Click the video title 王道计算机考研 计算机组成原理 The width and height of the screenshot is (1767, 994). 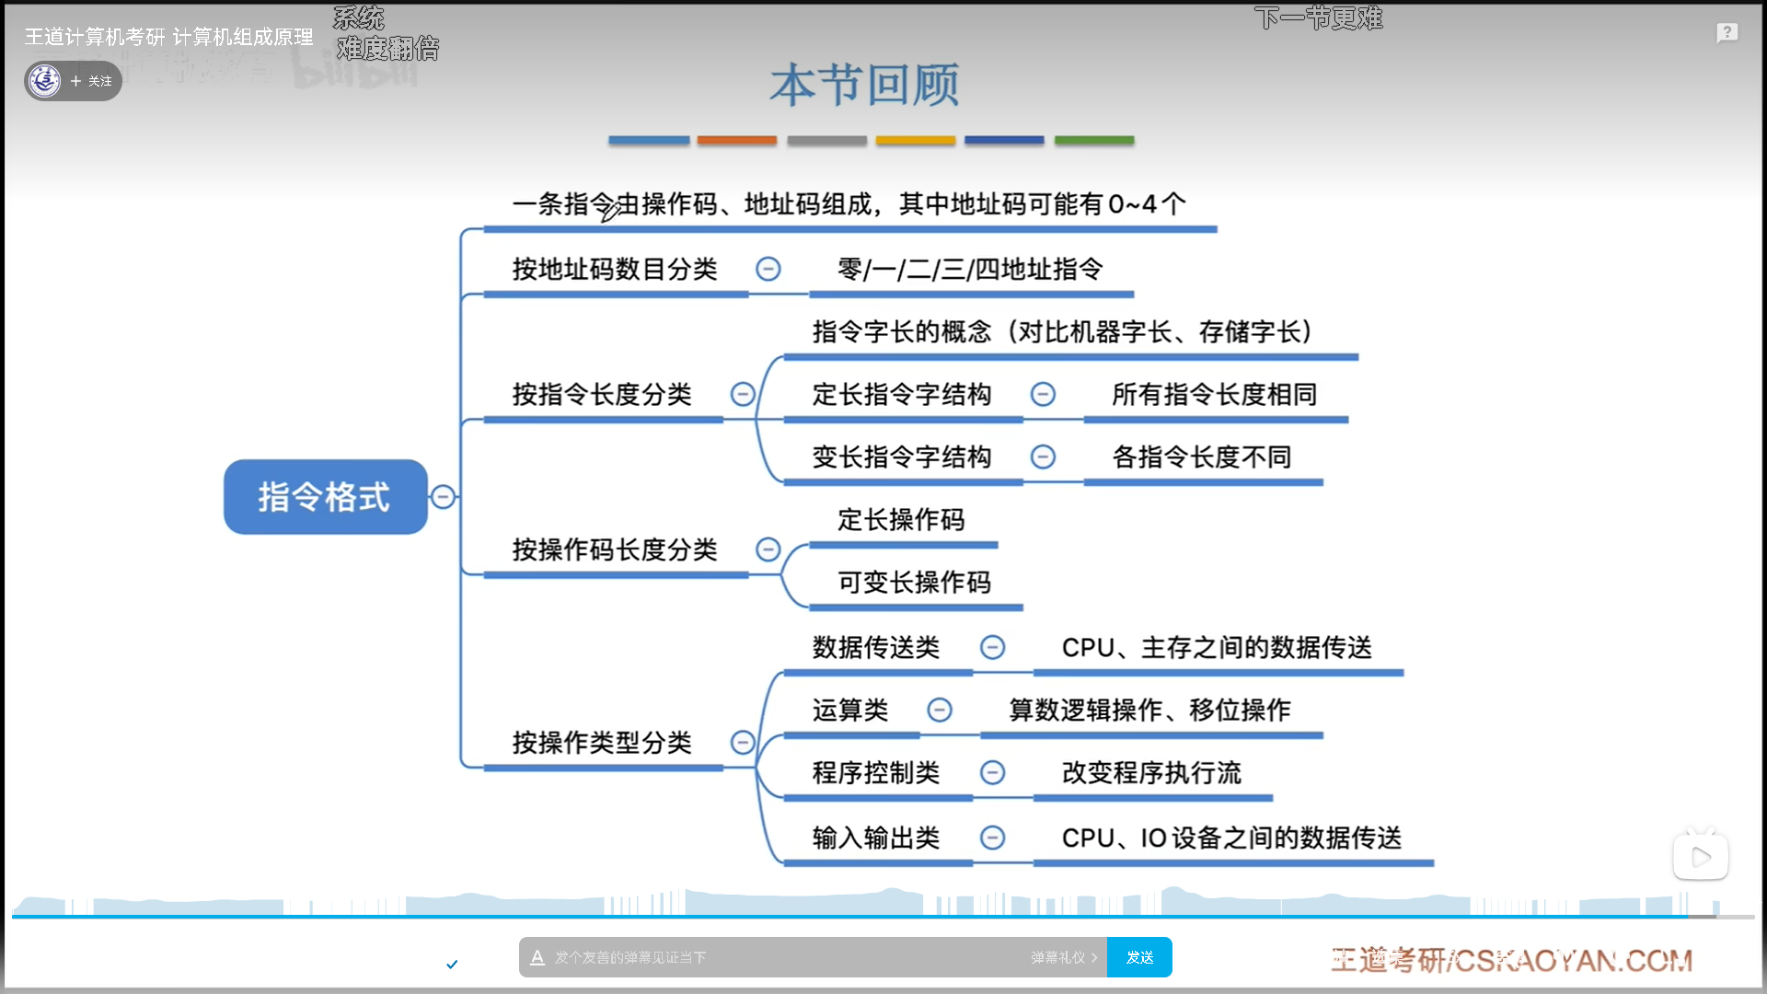(x=169, y=37)
